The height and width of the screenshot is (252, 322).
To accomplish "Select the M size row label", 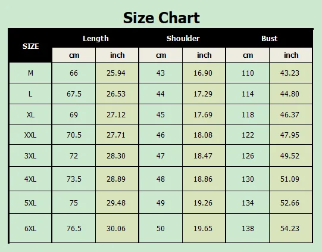I will [x=30, y=73].
